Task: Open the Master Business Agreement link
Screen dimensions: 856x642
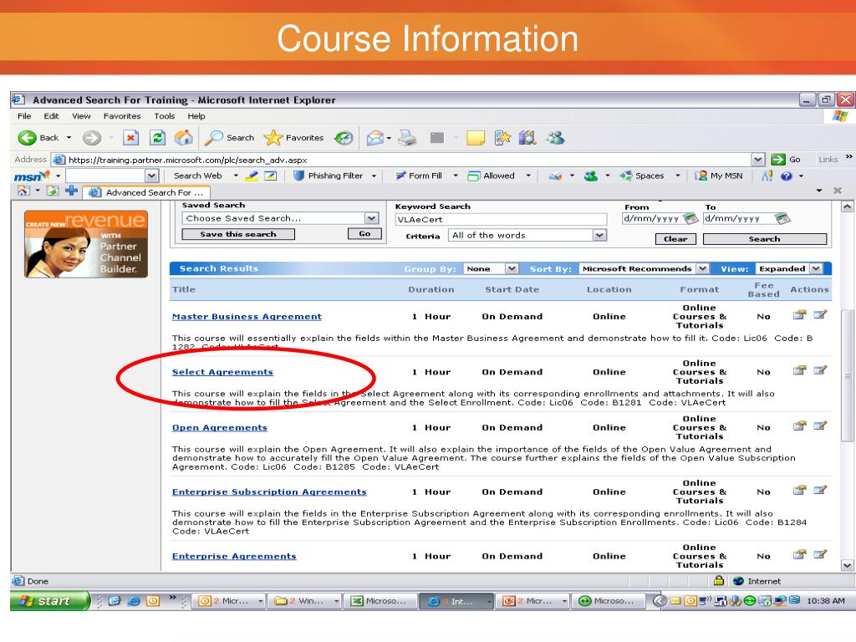Action: tap(247, 317)
